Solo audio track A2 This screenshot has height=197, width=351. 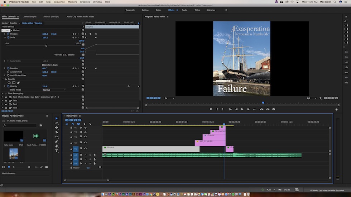point(90,159)
